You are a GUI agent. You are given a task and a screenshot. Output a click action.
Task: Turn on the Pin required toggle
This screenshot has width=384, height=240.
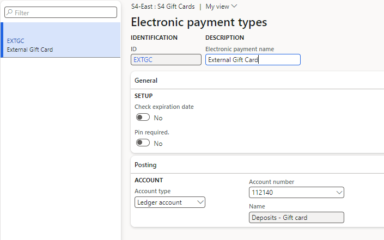[143, 143]
